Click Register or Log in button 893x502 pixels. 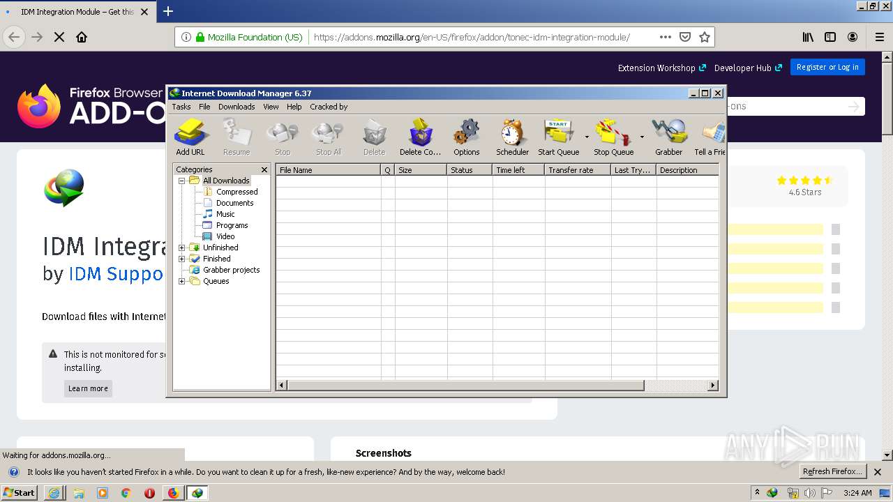pos(827,67)
